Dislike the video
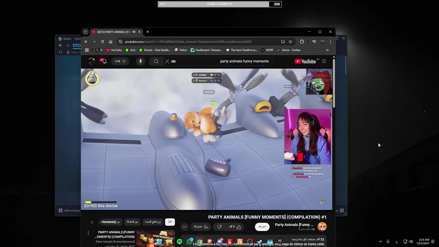 219,227
